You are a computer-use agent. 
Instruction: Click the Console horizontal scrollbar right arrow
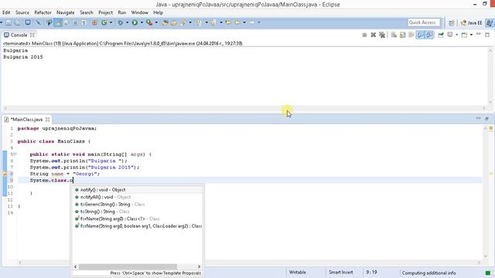point(484,108)
